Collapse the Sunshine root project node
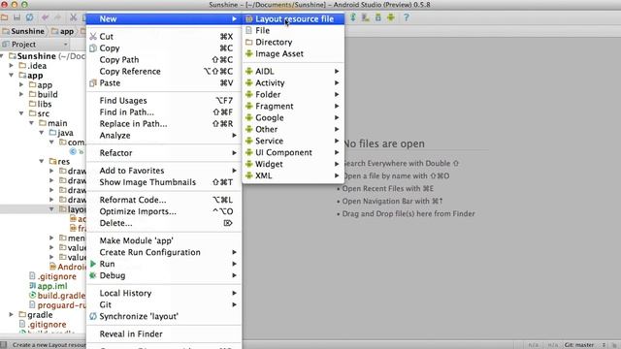The width and height of the screenshot is (621, 349). [2, 56]
